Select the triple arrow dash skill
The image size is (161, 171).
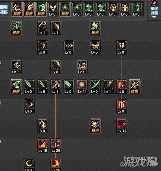(x=69, y=47)
